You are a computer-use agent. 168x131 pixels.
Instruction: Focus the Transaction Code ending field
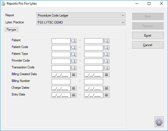tap(94, 68)
